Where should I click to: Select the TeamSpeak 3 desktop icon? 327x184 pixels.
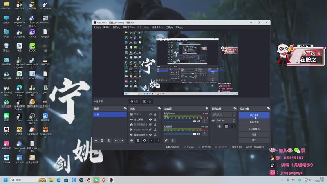tap(19, 147)
